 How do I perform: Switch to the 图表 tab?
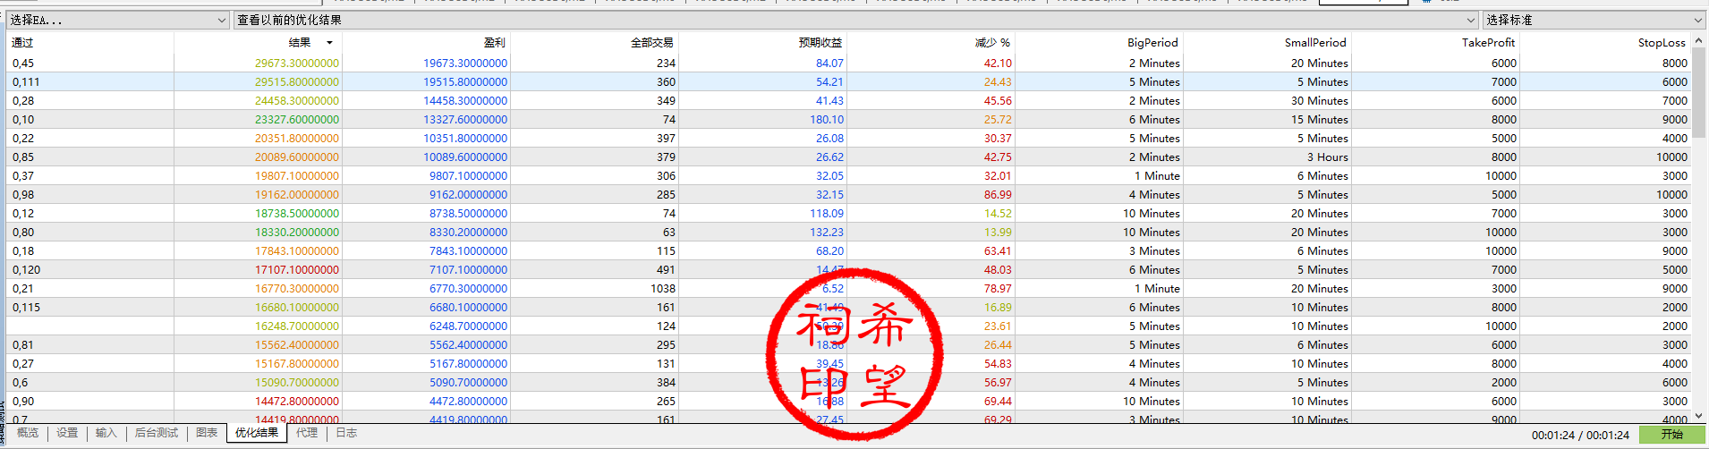point(207,433)
